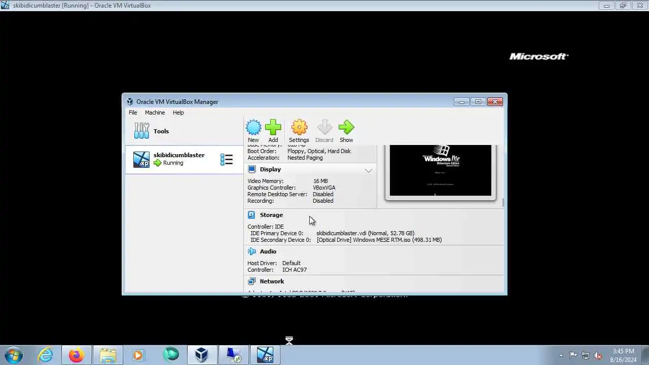The width and height of the screenshot is (649, 365).
Task: Click the VM window title bar icon
Action: pos(5,5)
